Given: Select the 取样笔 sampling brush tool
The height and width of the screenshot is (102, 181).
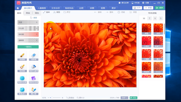Looking at the screenshot, I should pyautogui.click(x=22, y=67).
